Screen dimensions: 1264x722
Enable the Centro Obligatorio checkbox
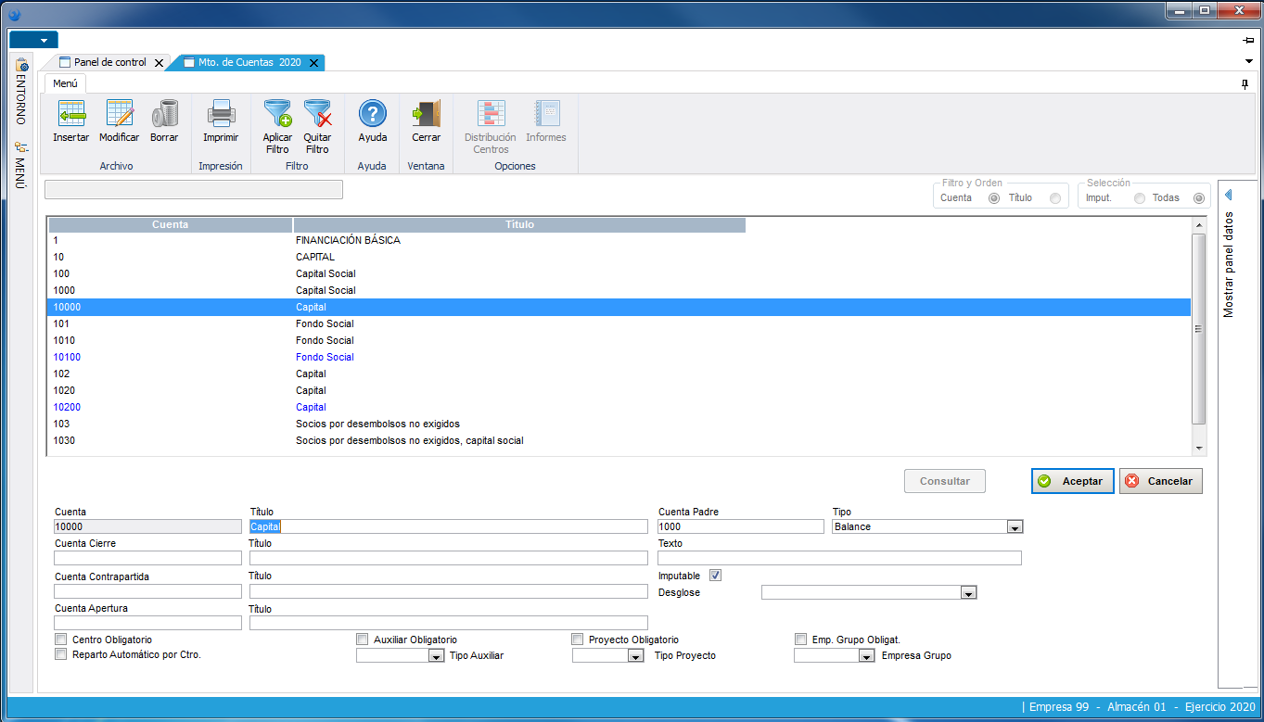(x=61, y=640)
